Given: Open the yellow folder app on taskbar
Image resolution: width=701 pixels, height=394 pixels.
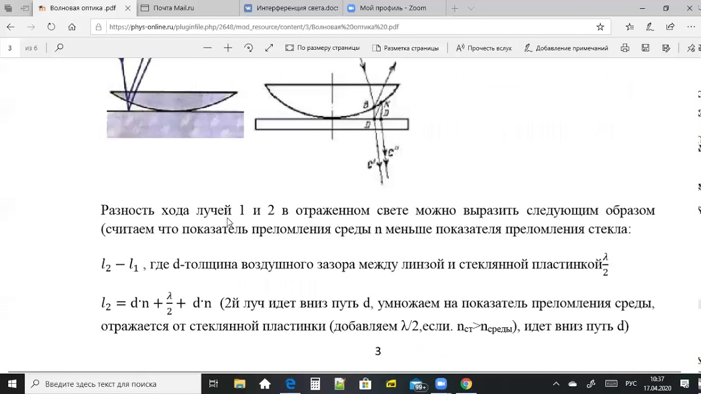Looking at the screenshot, I should [x=390, y=384].
